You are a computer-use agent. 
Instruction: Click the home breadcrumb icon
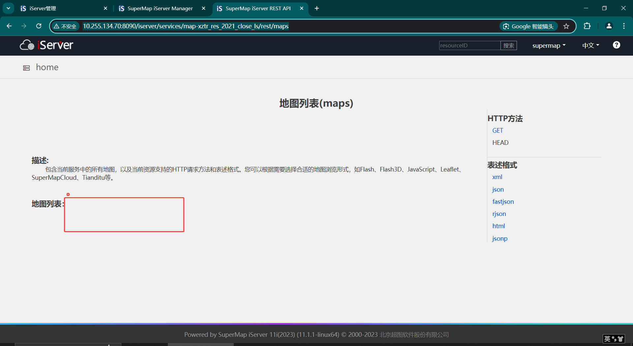click(26, 68)
